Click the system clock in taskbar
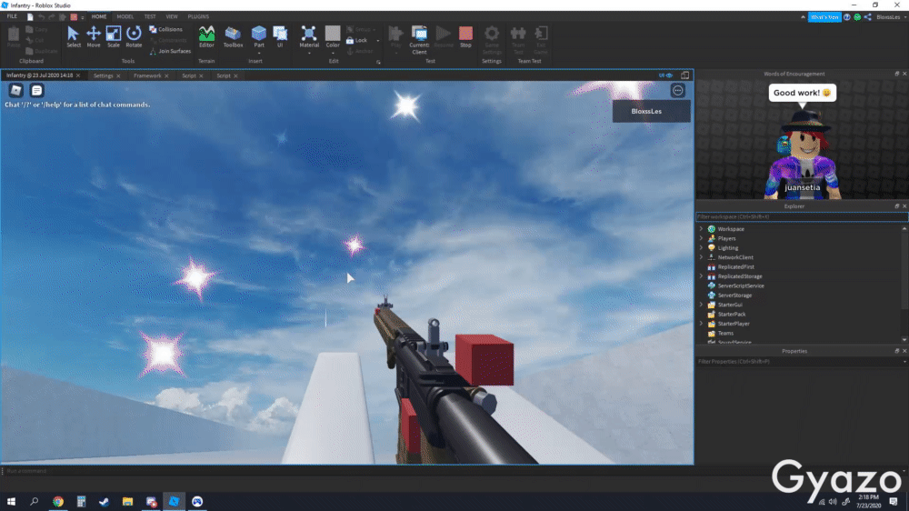Screen dimensions: 909x511 tap(868, 501)
